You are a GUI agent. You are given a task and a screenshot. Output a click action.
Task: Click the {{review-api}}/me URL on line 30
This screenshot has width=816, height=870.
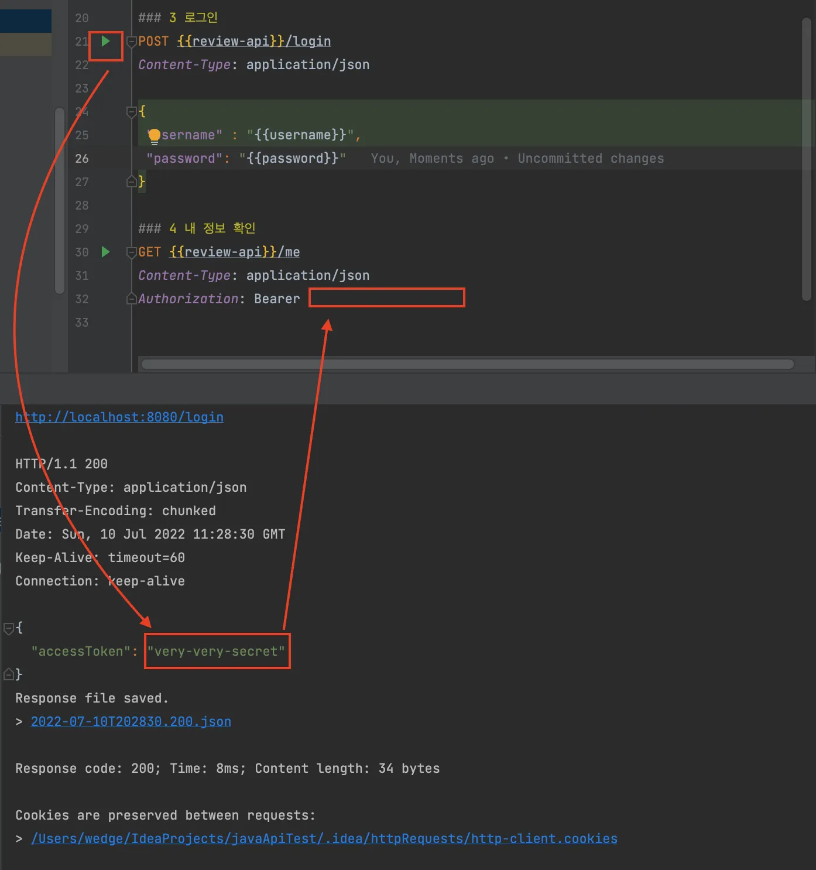click(x=235, y=252)
